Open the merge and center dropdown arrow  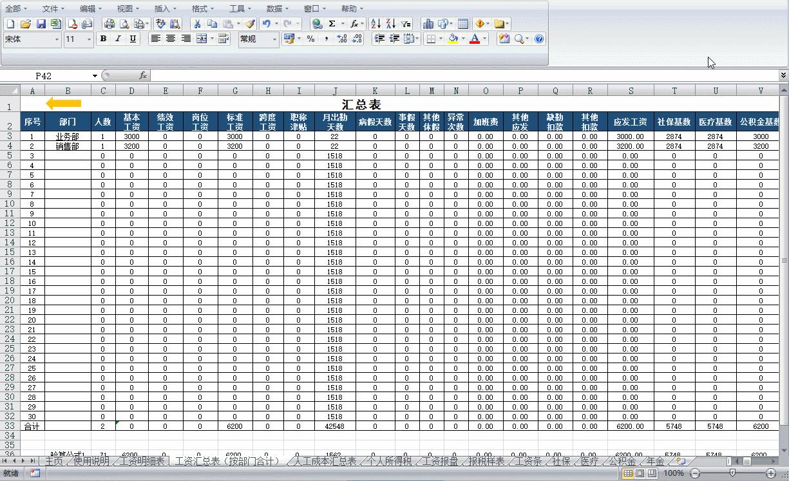pyautogui.click(x=212, y=39)
